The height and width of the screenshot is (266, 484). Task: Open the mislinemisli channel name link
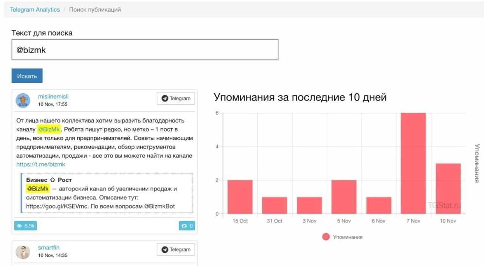pos(53,96)
